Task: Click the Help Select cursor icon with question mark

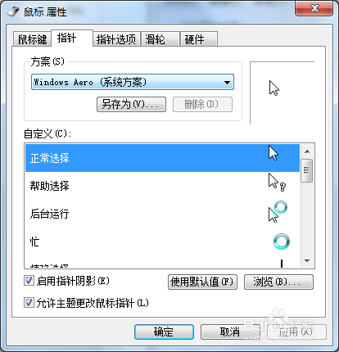Action: tap(277, 182)
